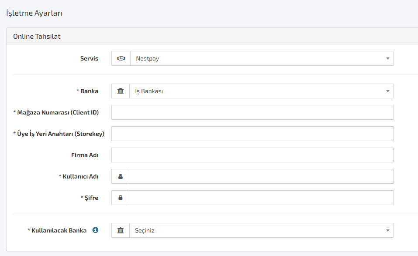Click the bank icon next to Seçiniz dropdown
This screenshot has height=256, width=418.
121,230
